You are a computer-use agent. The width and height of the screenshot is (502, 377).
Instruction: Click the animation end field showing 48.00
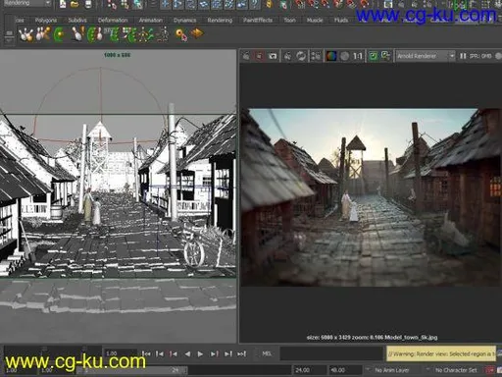(x=344, y=370)
